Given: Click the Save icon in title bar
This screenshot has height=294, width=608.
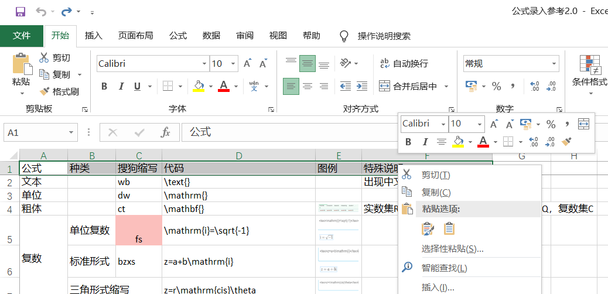Looking at the screenshot, I should 21,12.
